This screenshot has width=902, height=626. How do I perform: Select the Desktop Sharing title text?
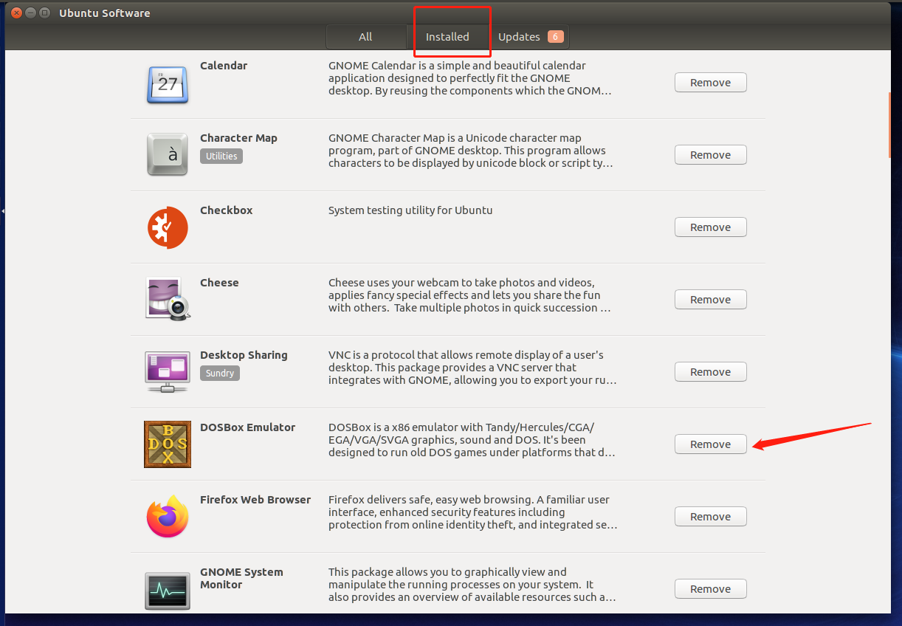[244, 355]
